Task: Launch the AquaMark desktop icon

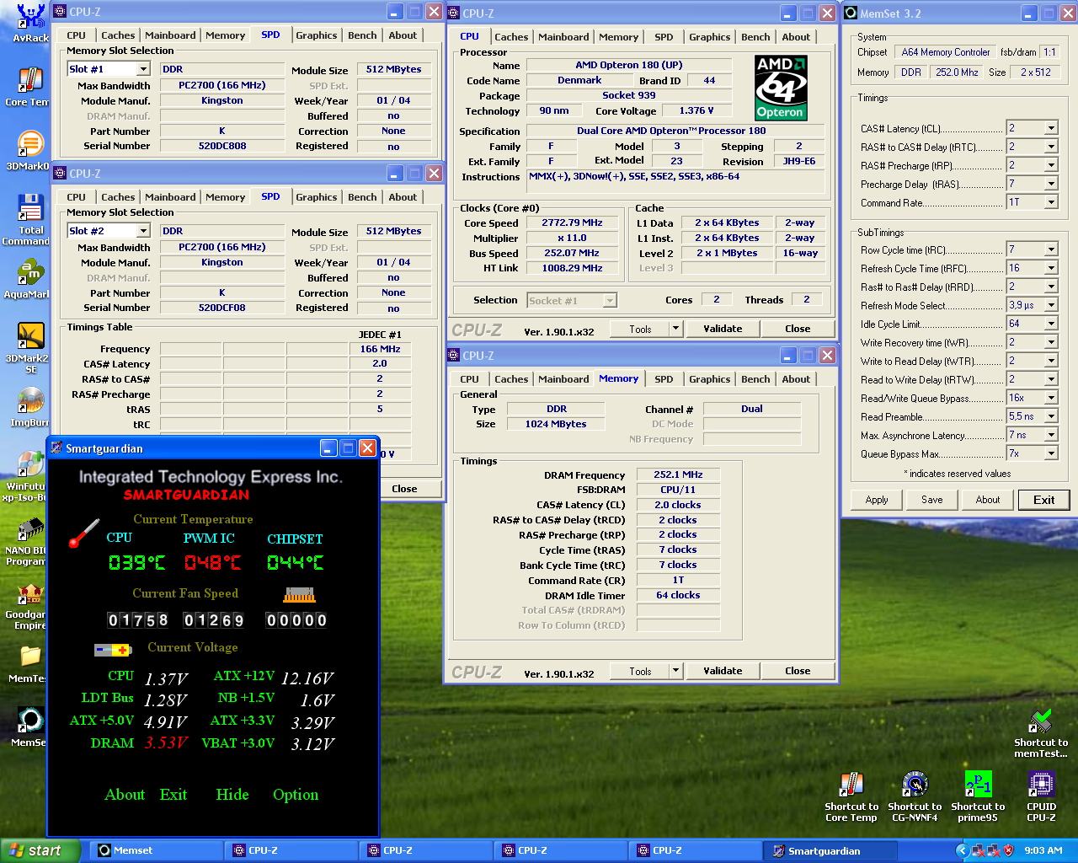Action: [29, 279]
